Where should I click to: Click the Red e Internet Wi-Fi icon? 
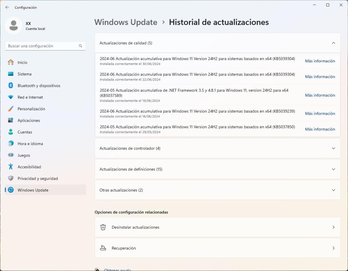(x=11, y=97)
